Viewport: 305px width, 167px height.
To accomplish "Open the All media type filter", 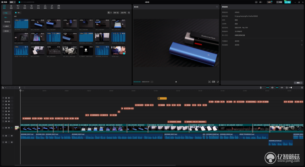I will click(123, 13).
